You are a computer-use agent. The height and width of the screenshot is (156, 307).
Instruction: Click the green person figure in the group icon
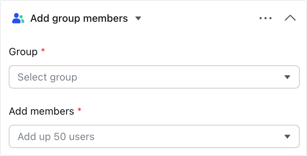tap(22, 19)
